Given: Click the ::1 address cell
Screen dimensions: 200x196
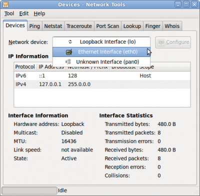Looking at the screenshot, I should click(x=42, y=76).
